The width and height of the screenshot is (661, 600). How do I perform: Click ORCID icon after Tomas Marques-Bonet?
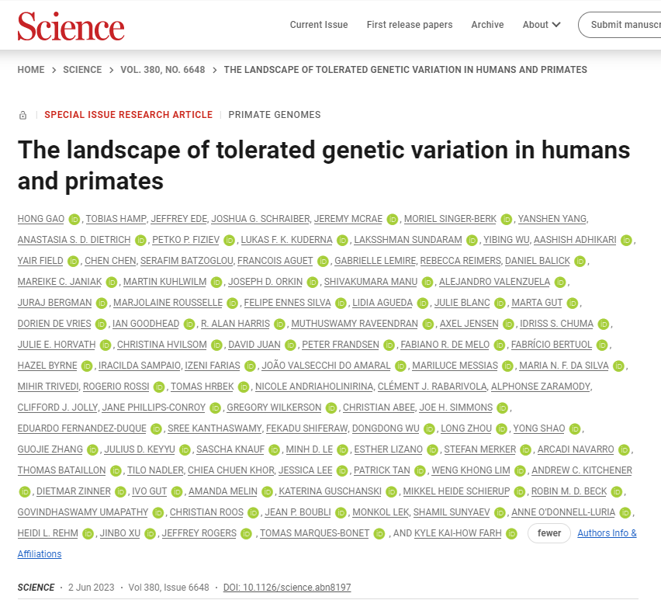click(x=379, y=533)
